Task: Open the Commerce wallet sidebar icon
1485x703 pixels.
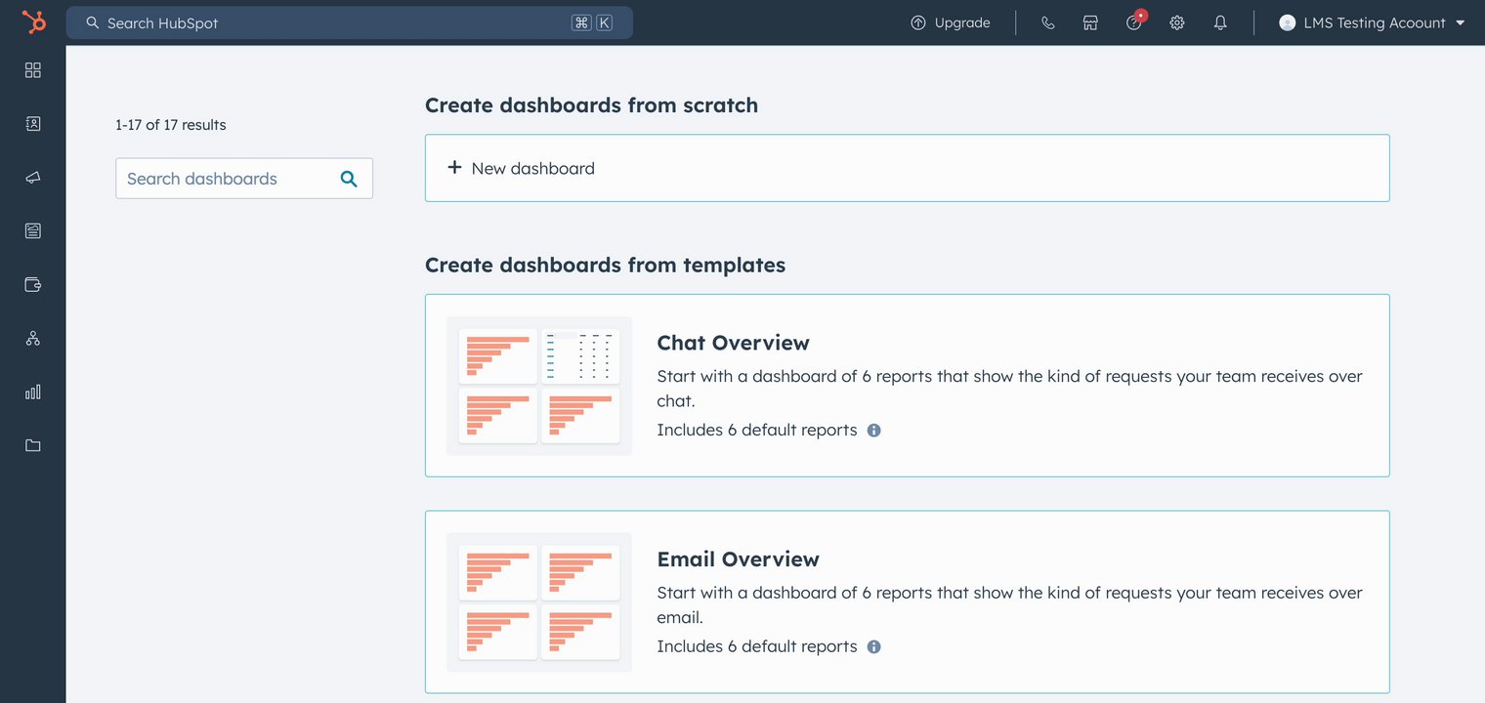Action: [x=33, y=285]
